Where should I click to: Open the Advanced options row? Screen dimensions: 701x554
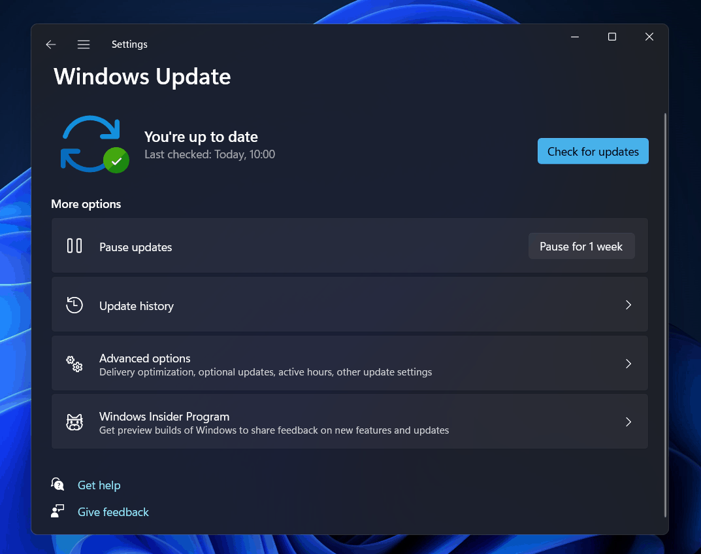coord(350,363)
